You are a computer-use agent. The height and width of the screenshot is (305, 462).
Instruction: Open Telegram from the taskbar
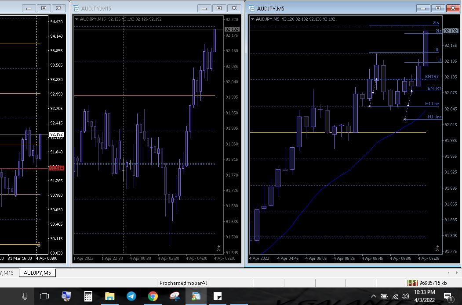131,296
